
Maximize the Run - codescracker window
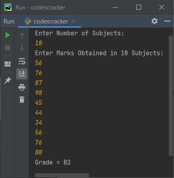[139, 7]
